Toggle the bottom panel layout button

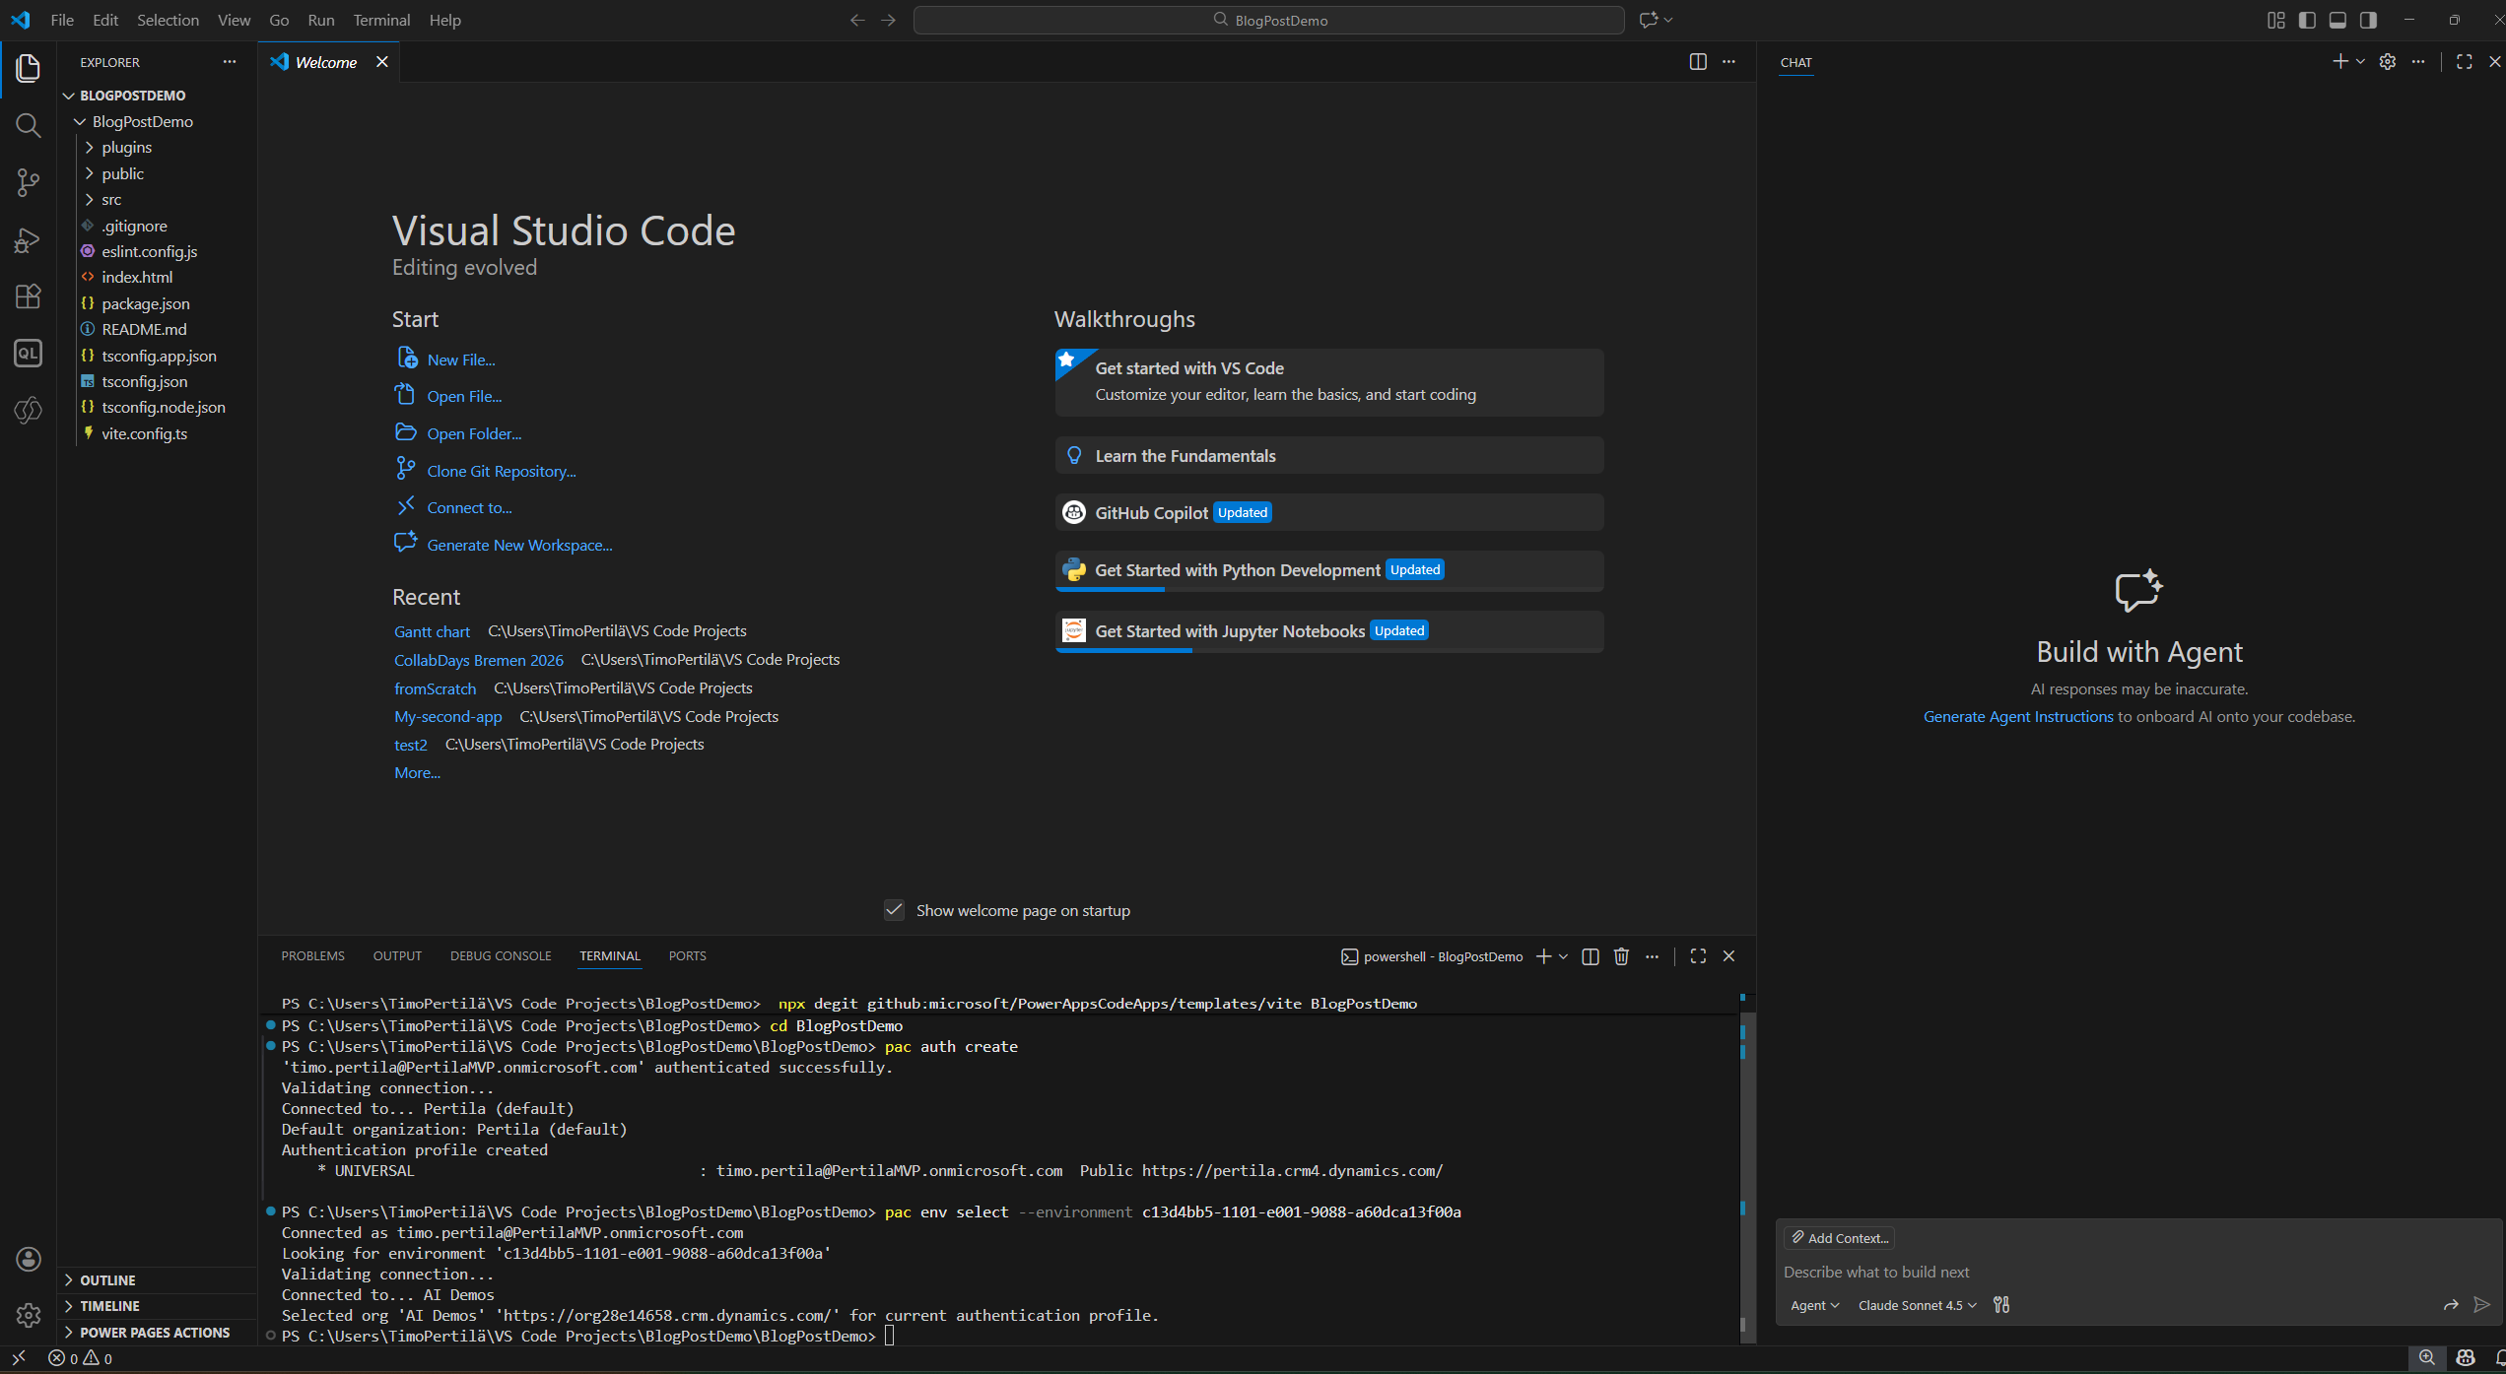click(2337, 20)
